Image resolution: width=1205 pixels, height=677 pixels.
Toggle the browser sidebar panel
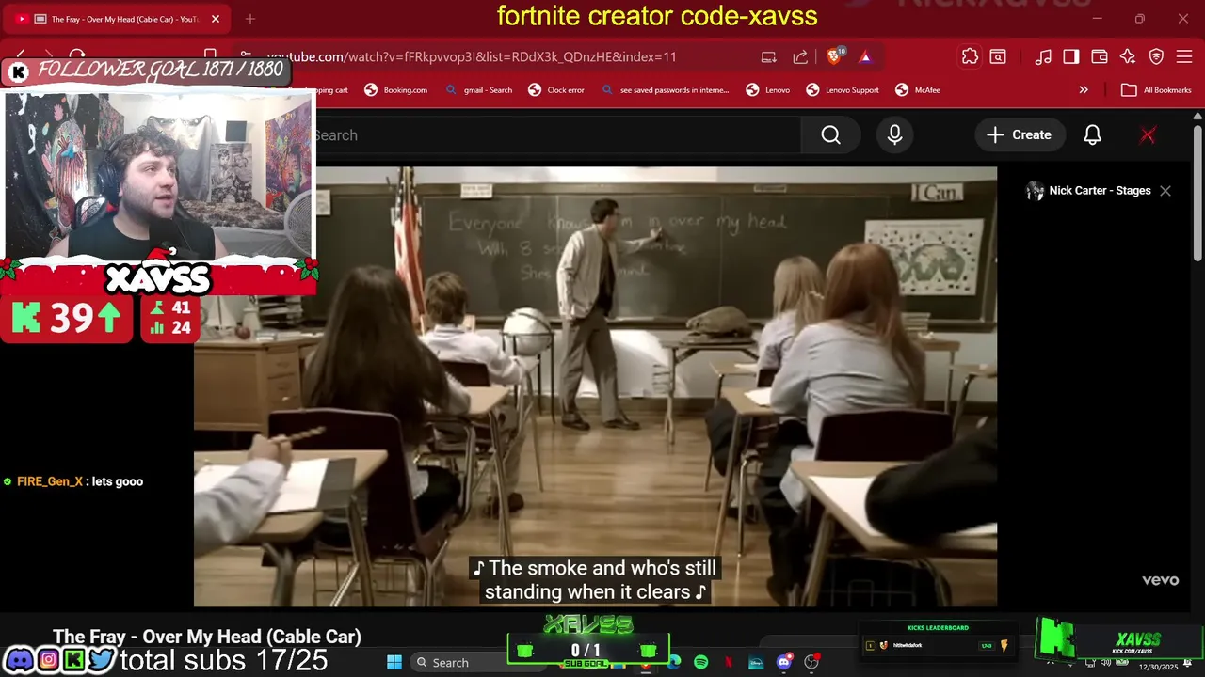point(1071,57)
